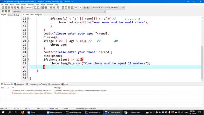Viewport: 204px width, 115px height.
Task: Click the Goto function toolbar icon
Action: coord(42,8)
